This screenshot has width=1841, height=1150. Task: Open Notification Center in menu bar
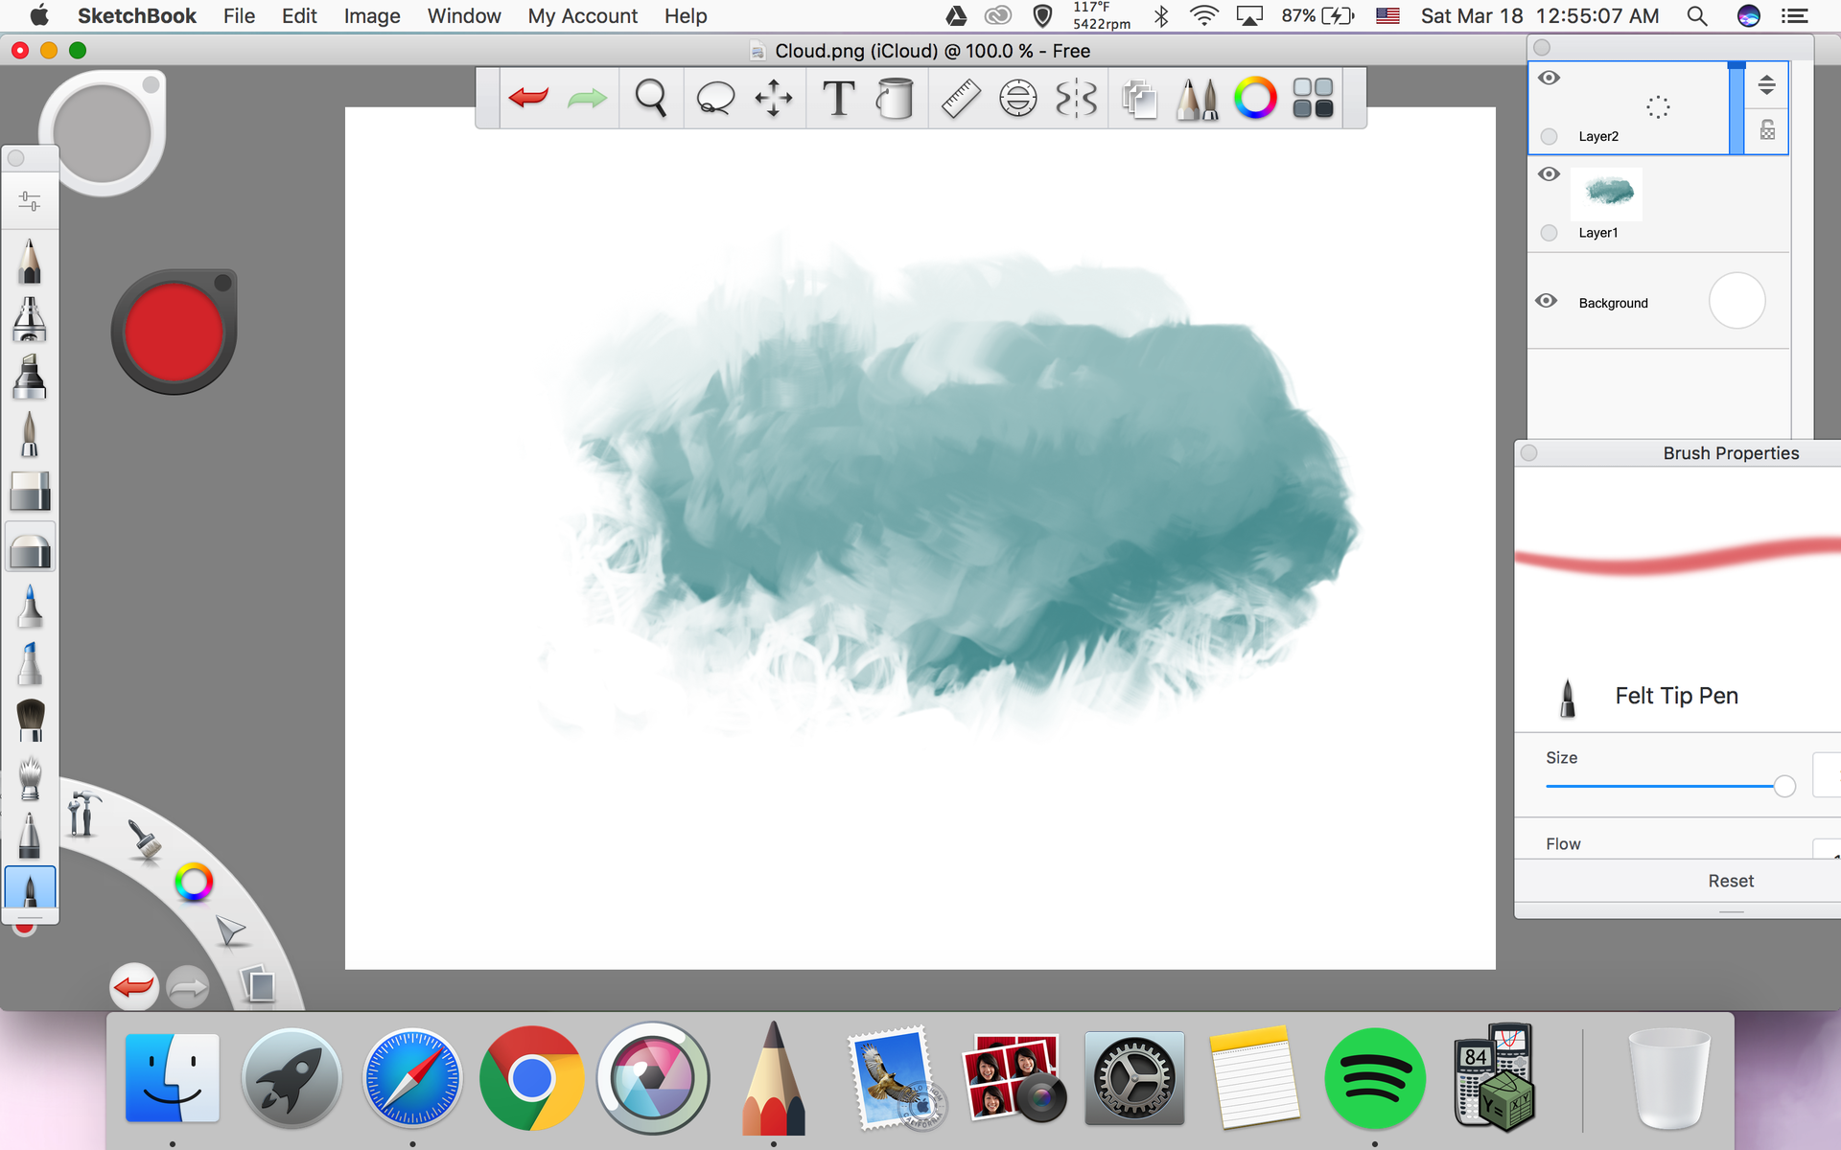1794,16
